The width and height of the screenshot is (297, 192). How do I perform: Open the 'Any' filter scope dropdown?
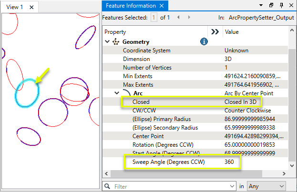tap(267, 186)
